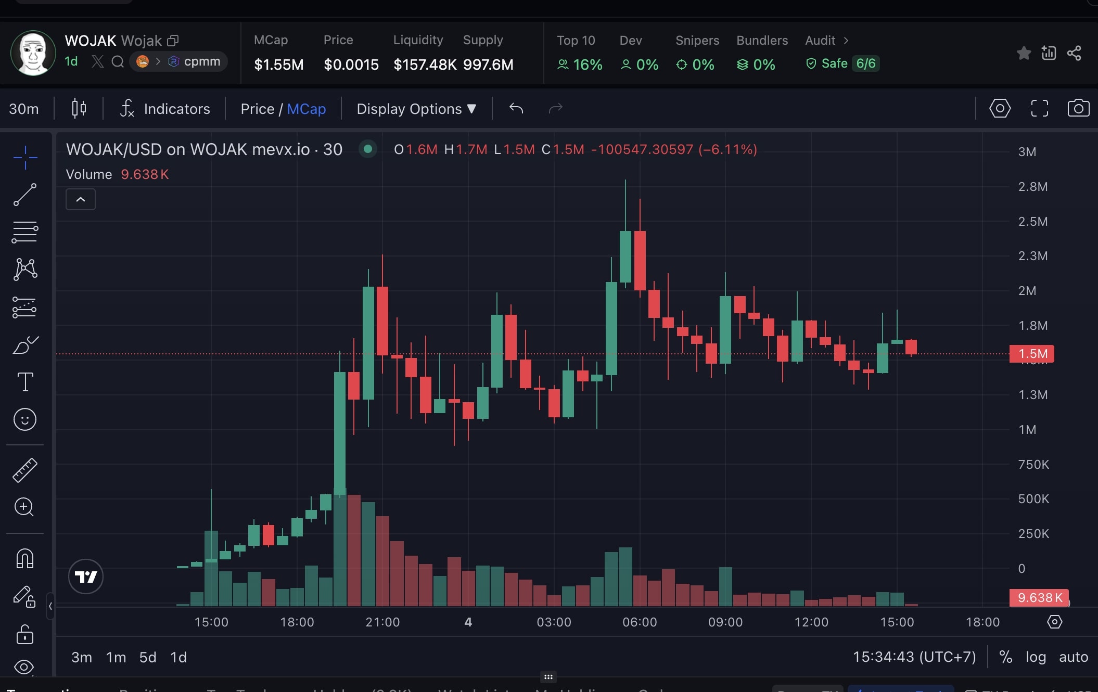Viewport: 1098px width, 692px height.
Task: Open chart settings hexagon icon
Action: pos(1000,108)
